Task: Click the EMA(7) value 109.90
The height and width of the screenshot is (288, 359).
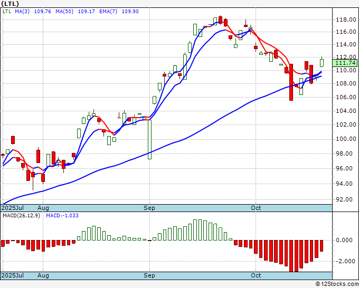Action: pos(130,12)
